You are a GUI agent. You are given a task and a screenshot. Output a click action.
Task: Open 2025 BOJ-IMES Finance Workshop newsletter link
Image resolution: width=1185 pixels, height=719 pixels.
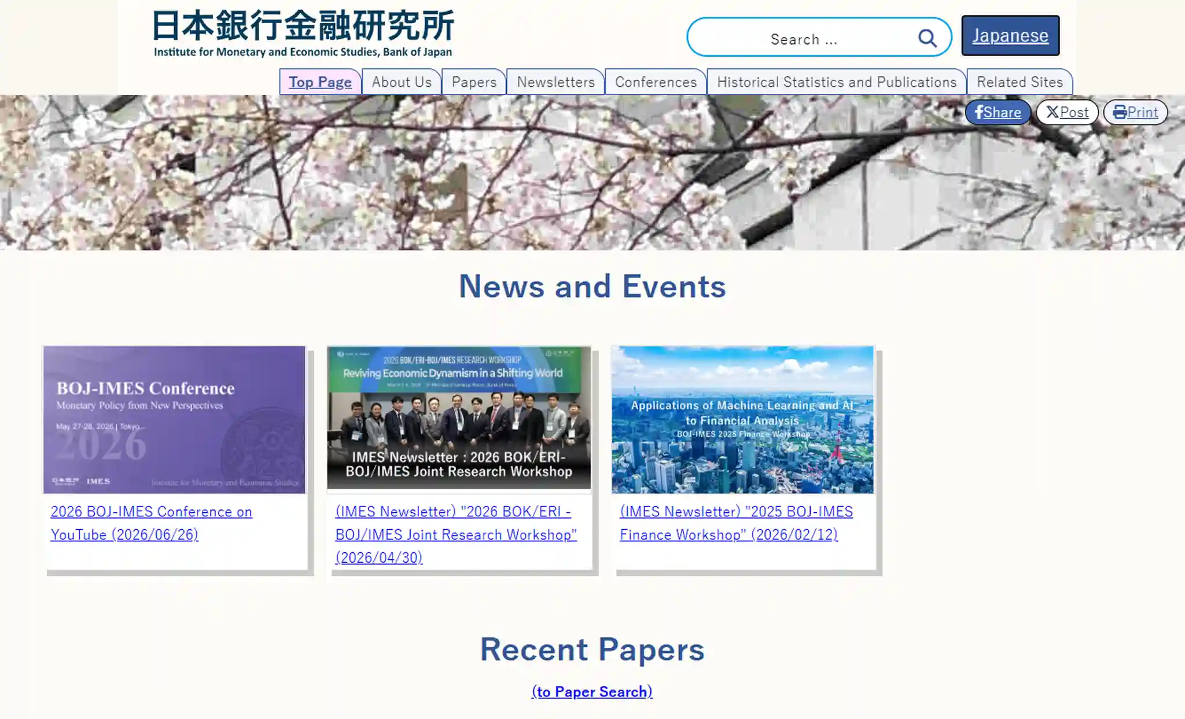tap(736, 523)
